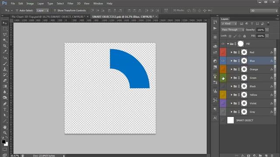Select the Lasso tool
The height and width of the screenshot is (157, 280).
[5, 34]
